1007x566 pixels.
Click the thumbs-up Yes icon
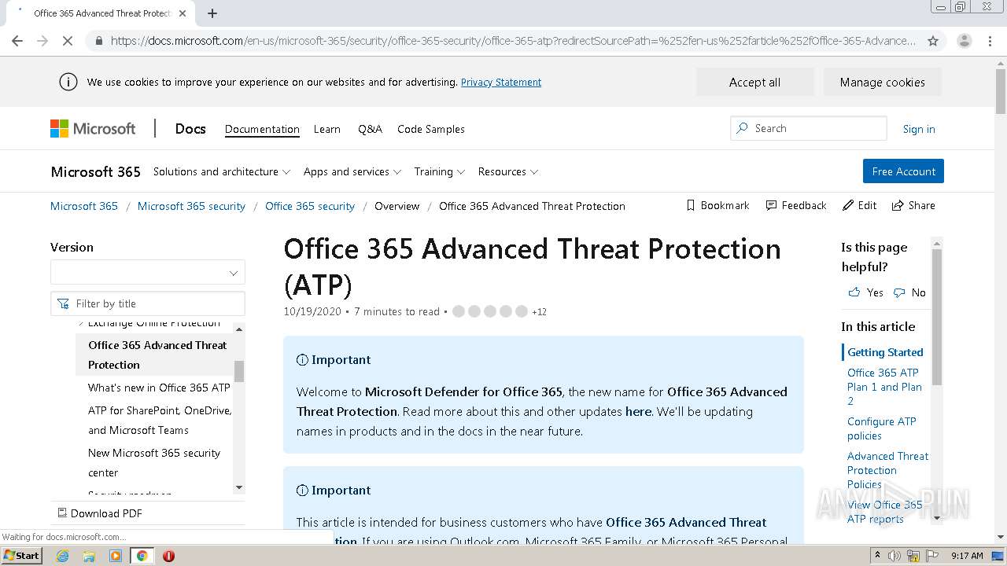click(x=854, y=292)
